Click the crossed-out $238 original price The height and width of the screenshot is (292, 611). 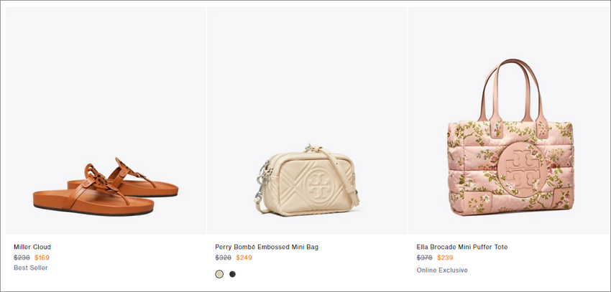22,258
